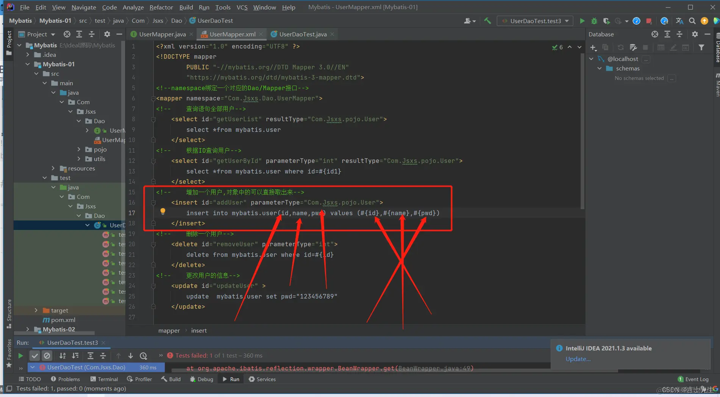Click the editor vertical scrollbar
The height and width of the screenshot is (397, 720).
[x=583, y=131]
